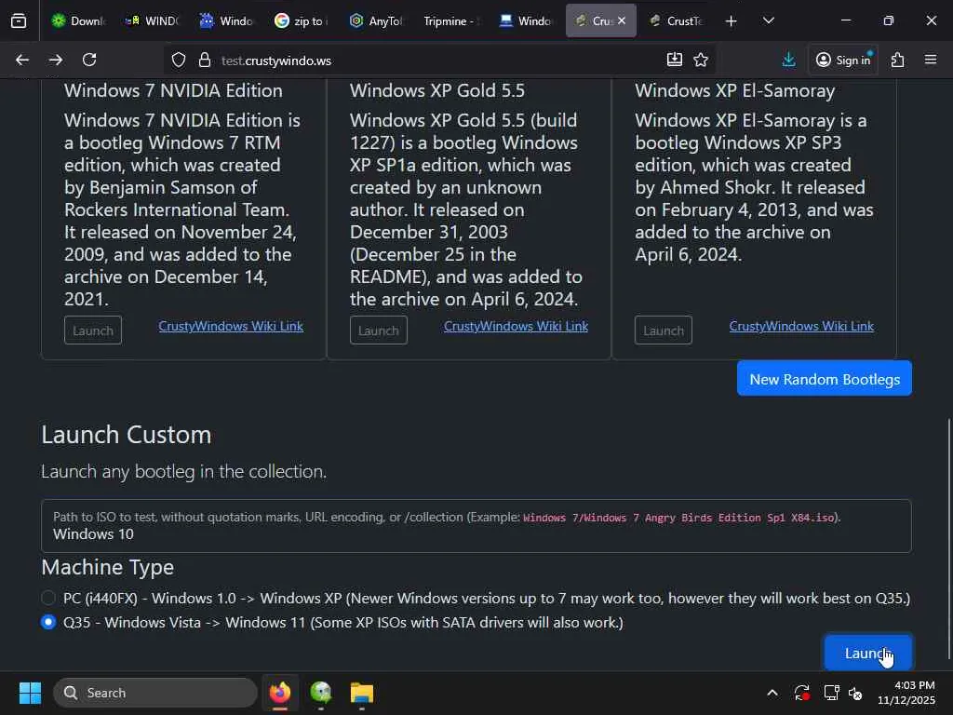Open wiki link for Windows 7 NVIDIA Edition
The width and height of the screenshot is (953, 715).
pyautogui.click(x=231, y=326)
